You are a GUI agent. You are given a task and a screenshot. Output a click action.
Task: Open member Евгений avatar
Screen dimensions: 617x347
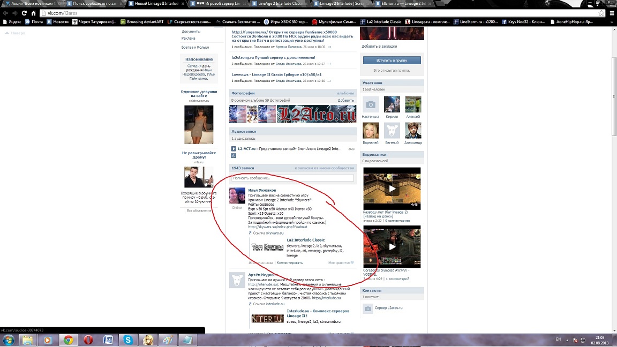tap(392, 130)
